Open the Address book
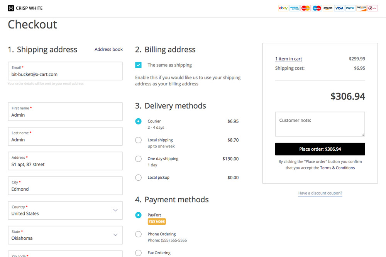The image size is (386, 257). [x=108, y=49]
